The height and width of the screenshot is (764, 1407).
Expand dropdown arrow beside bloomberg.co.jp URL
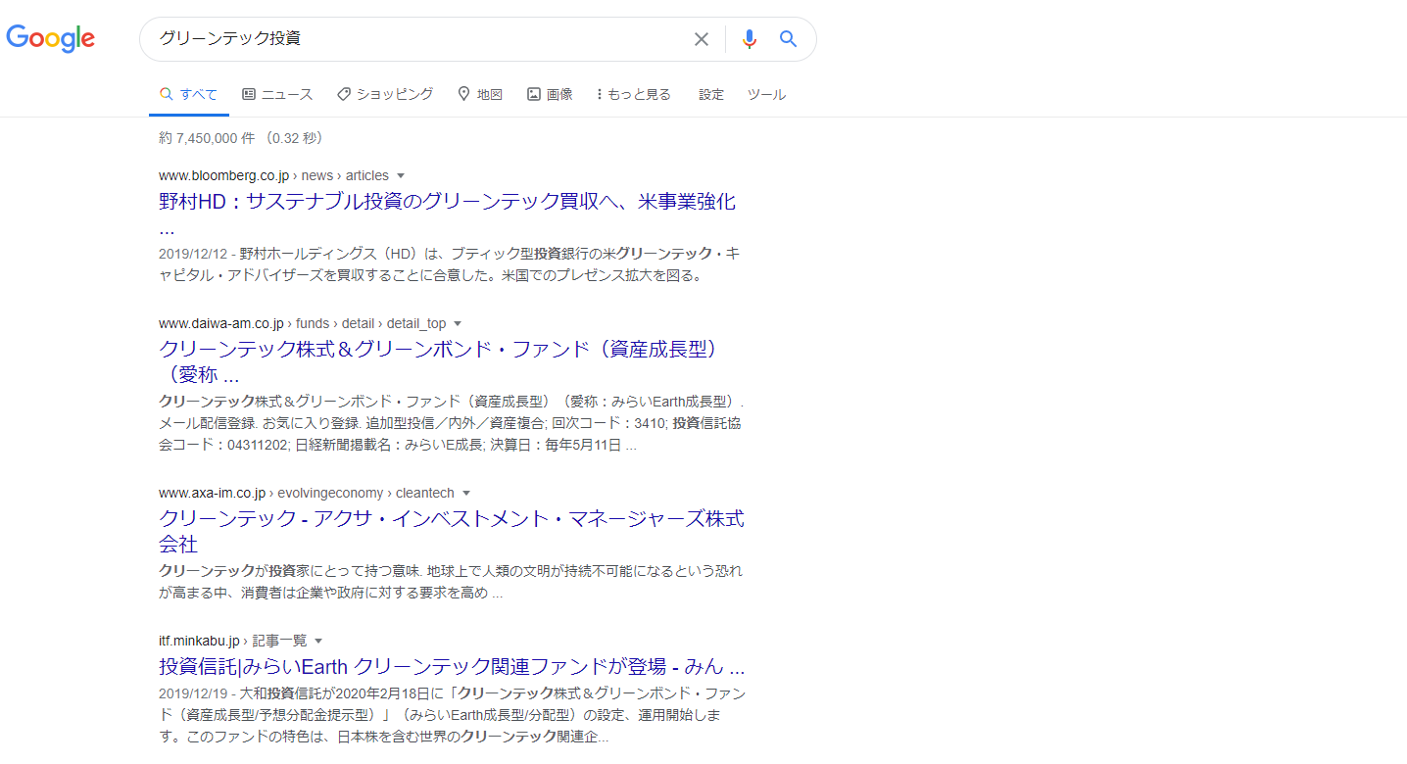(x=401, y=176)
